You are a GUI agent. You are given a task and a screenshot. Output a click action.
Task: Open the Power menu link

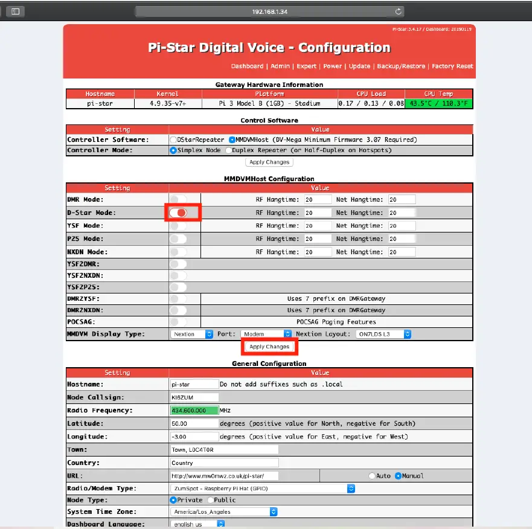(332, 66)
